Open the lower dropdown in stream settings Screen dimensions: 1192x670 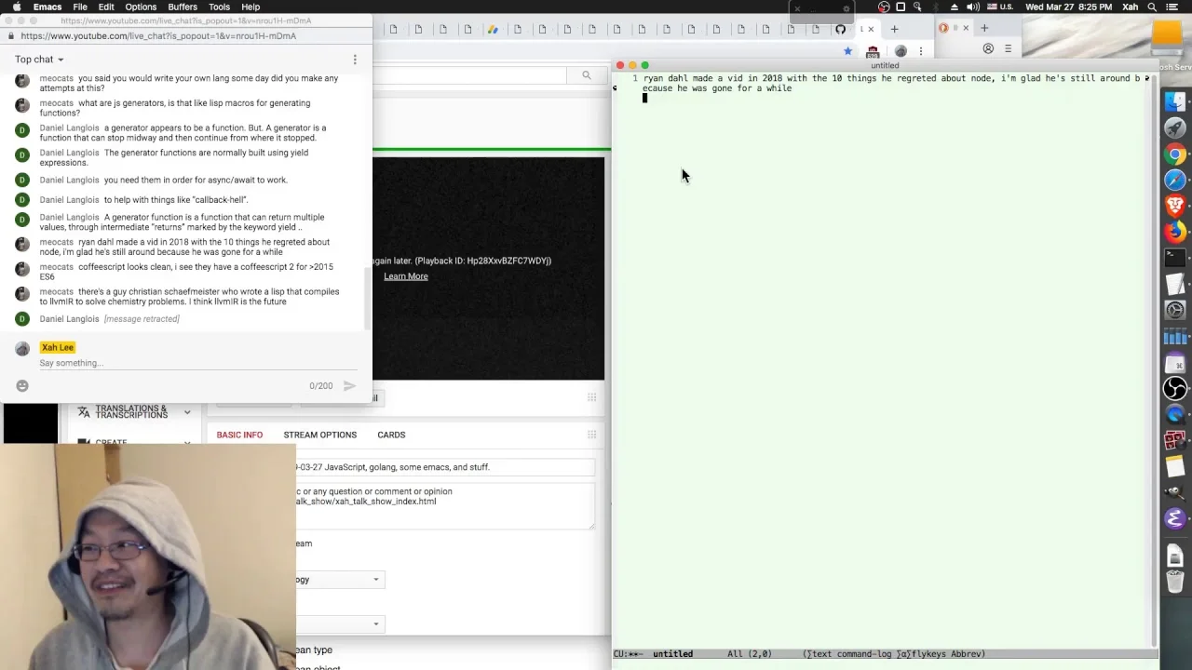pyautogui.click(x=339, y=624)
